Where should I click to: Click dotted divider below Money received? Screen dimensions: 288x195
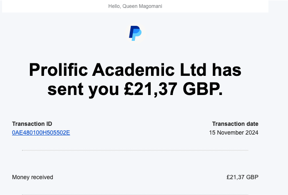(x=135, y=194)
